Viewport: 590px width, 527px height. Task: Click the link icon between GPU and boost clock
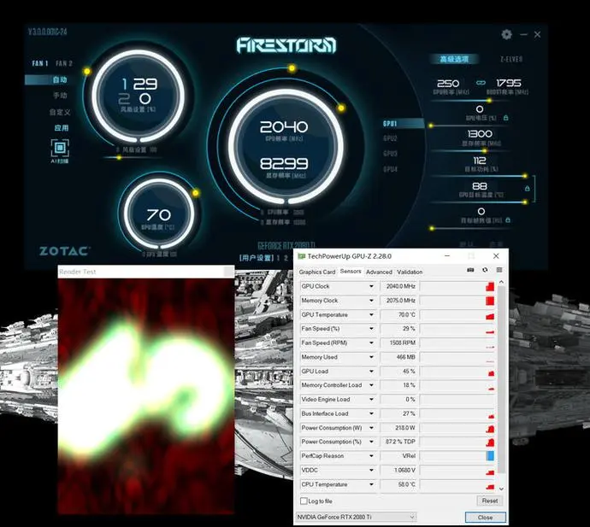pos(481,83)
